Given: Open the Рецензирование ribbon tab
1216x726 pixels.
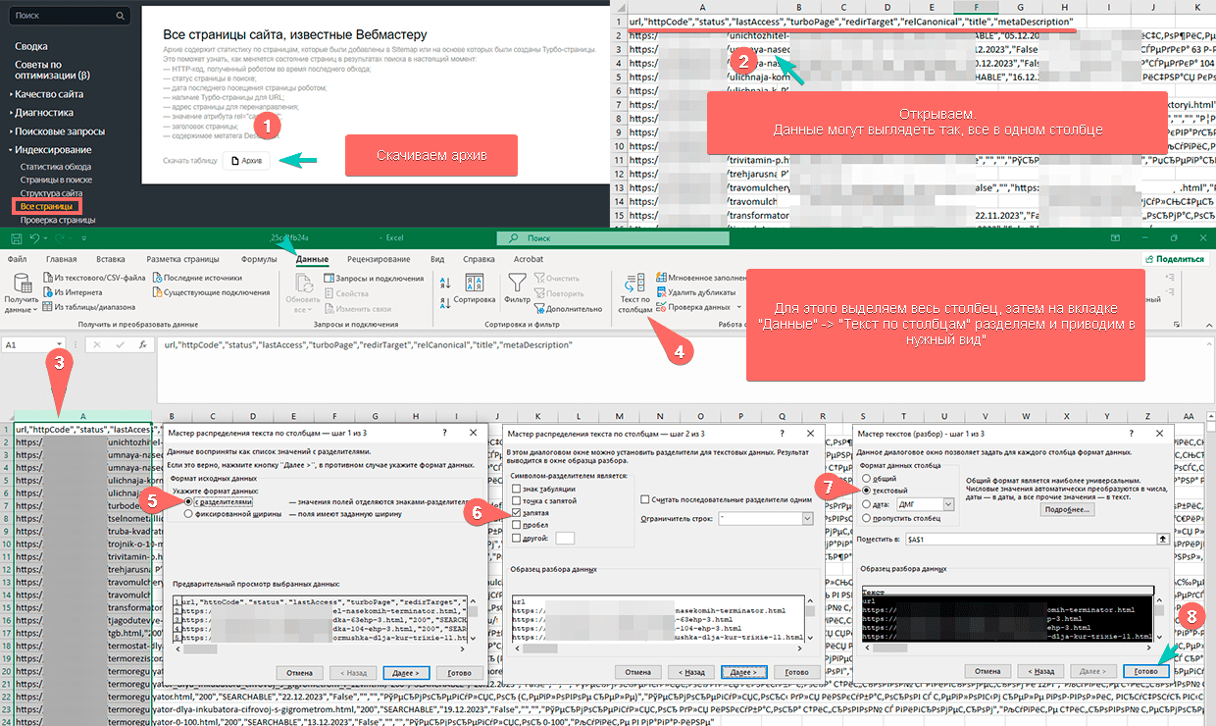Looking at the screenshot, I should click(379, 259).
